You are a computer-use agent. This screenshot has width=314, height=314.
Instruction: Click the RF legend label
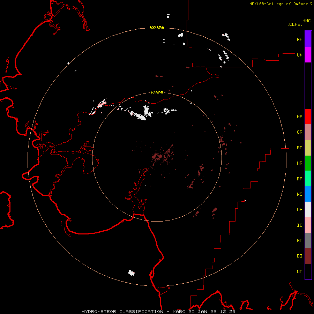(299, 39)
